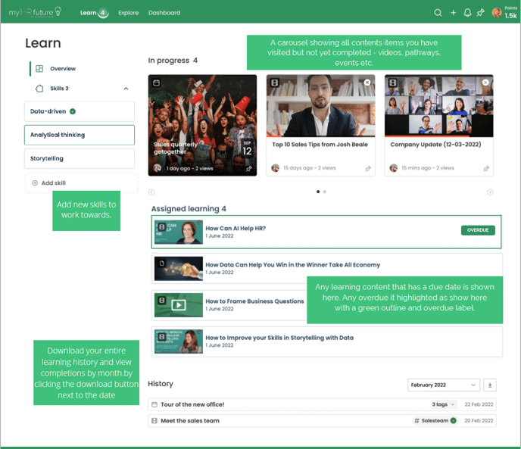Open notifications bell icon
Viewport: 521px width, 449px height.
(x=467, y=13)
